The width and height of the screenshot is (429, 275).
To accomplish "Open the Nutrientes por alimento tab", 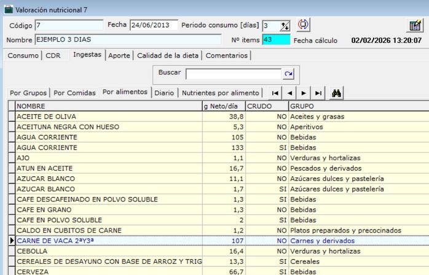I will pyautogui.click(x=221, y=93).
